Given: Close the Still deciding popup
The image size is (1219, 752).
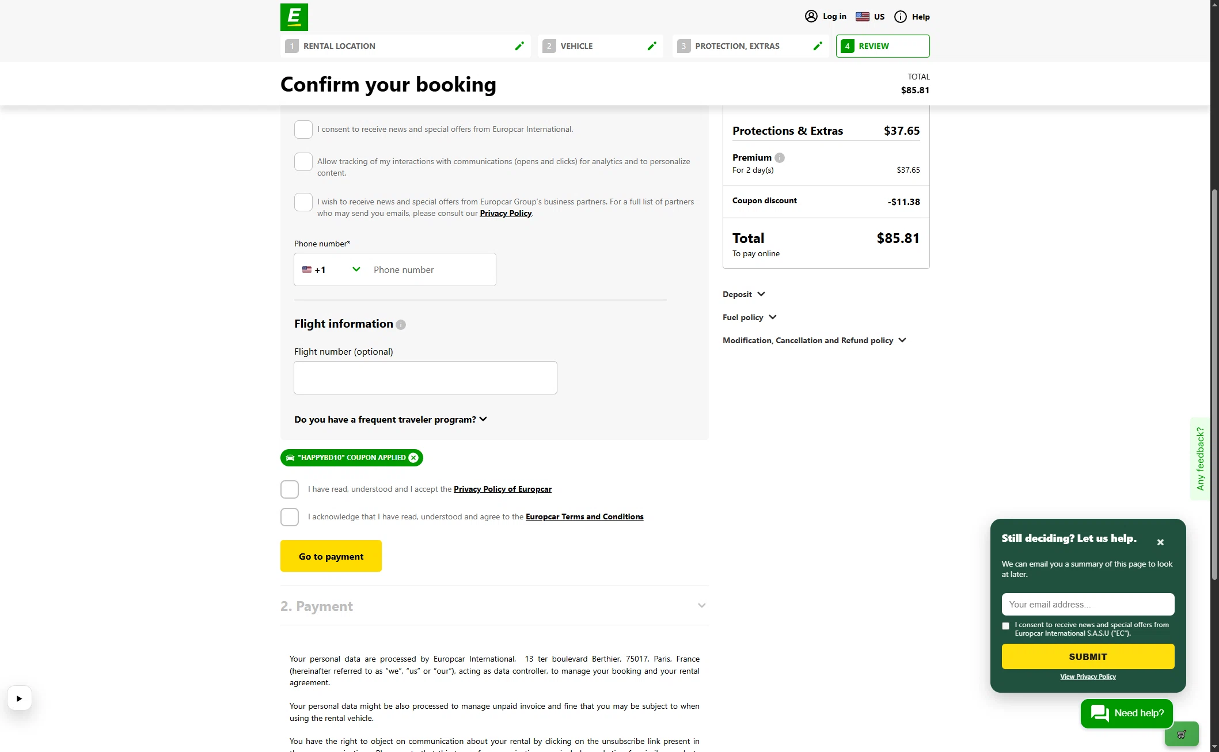Looking at the screenshot, I should pyautogui.click(x=1160, y=542).
